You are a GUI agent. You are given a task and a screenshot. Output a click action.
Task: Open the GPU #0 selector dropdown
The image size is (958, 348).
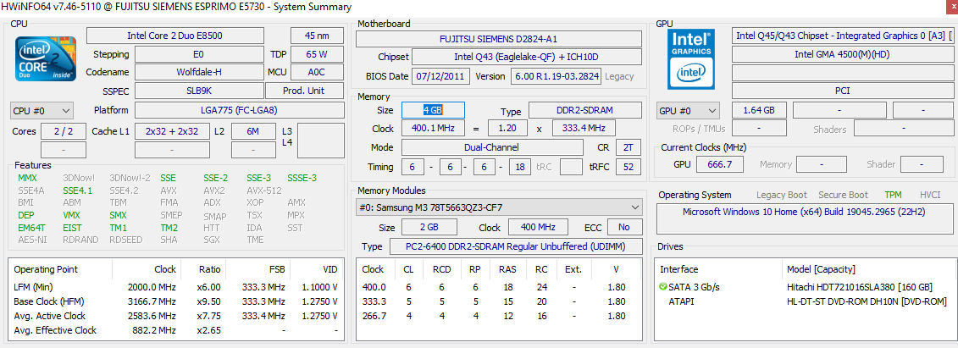pyautogui.click(x=688, y=111)
